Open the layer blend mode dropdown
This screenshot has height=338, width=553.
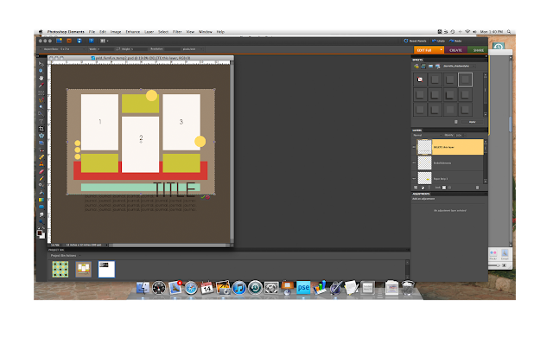(x=428, y=135)
